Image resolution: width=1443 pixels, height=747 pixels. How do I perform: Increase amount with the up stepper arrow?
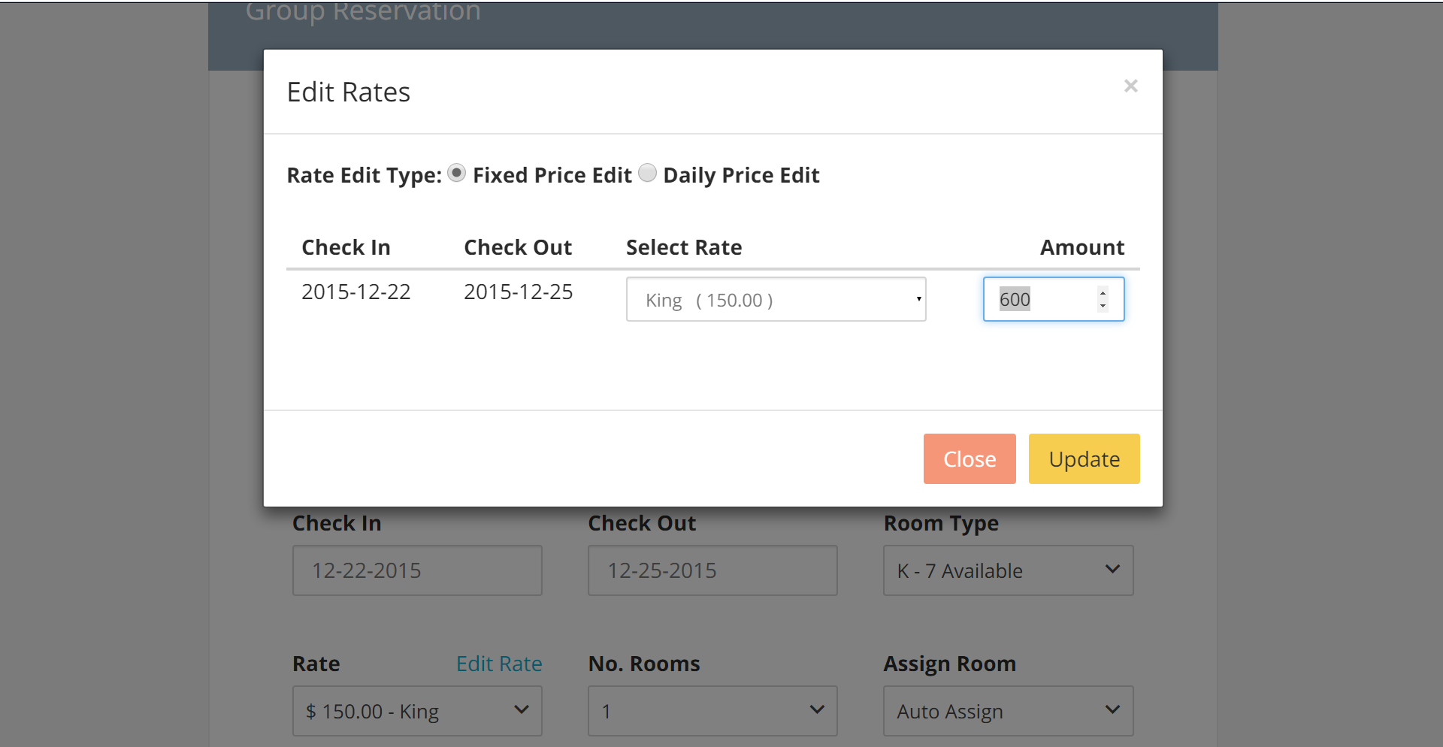click(x=1103, y=292)
